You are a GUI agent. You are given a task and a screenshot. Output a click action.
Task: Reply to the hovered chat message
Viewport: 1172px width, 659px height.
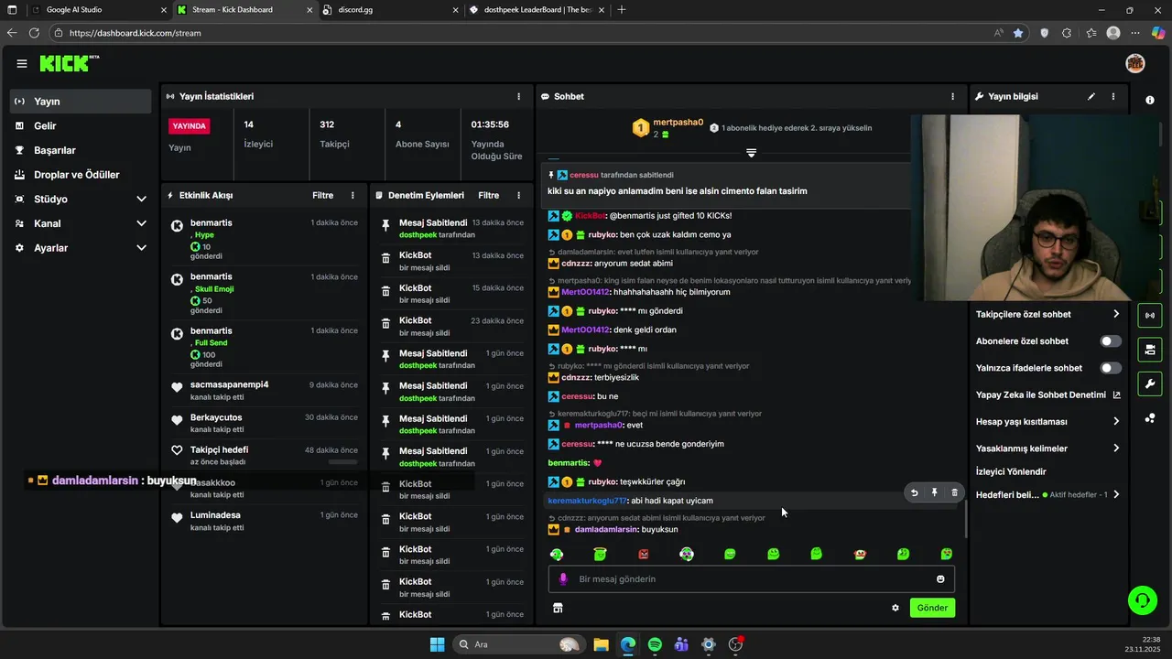coord(914,492)
